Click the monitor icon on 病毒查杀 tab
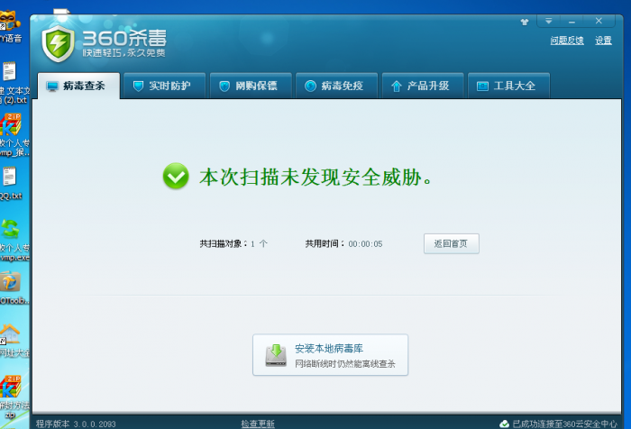Screen dimensions: 631x429 [x=52, y=87]
